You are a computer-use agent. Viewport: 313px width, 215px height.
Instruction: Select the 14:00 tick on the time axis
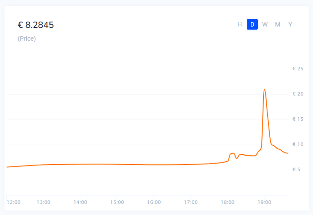(80, 202)
